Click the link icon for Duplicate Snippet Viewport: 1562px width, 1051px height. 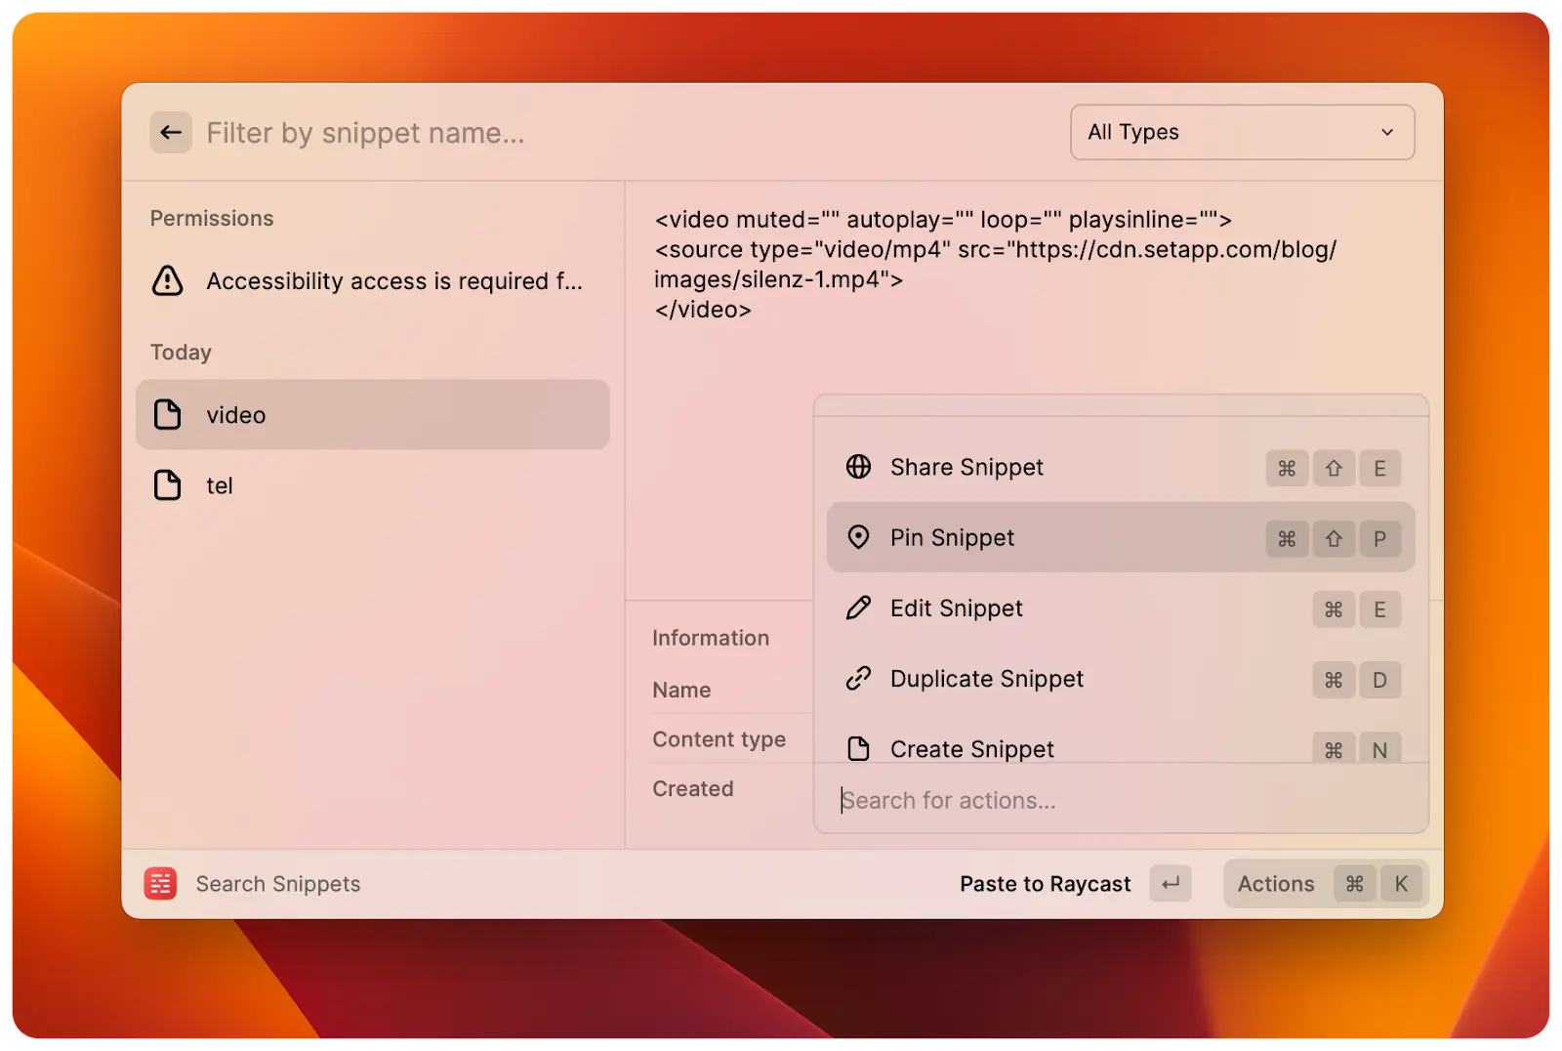(858, 679)
